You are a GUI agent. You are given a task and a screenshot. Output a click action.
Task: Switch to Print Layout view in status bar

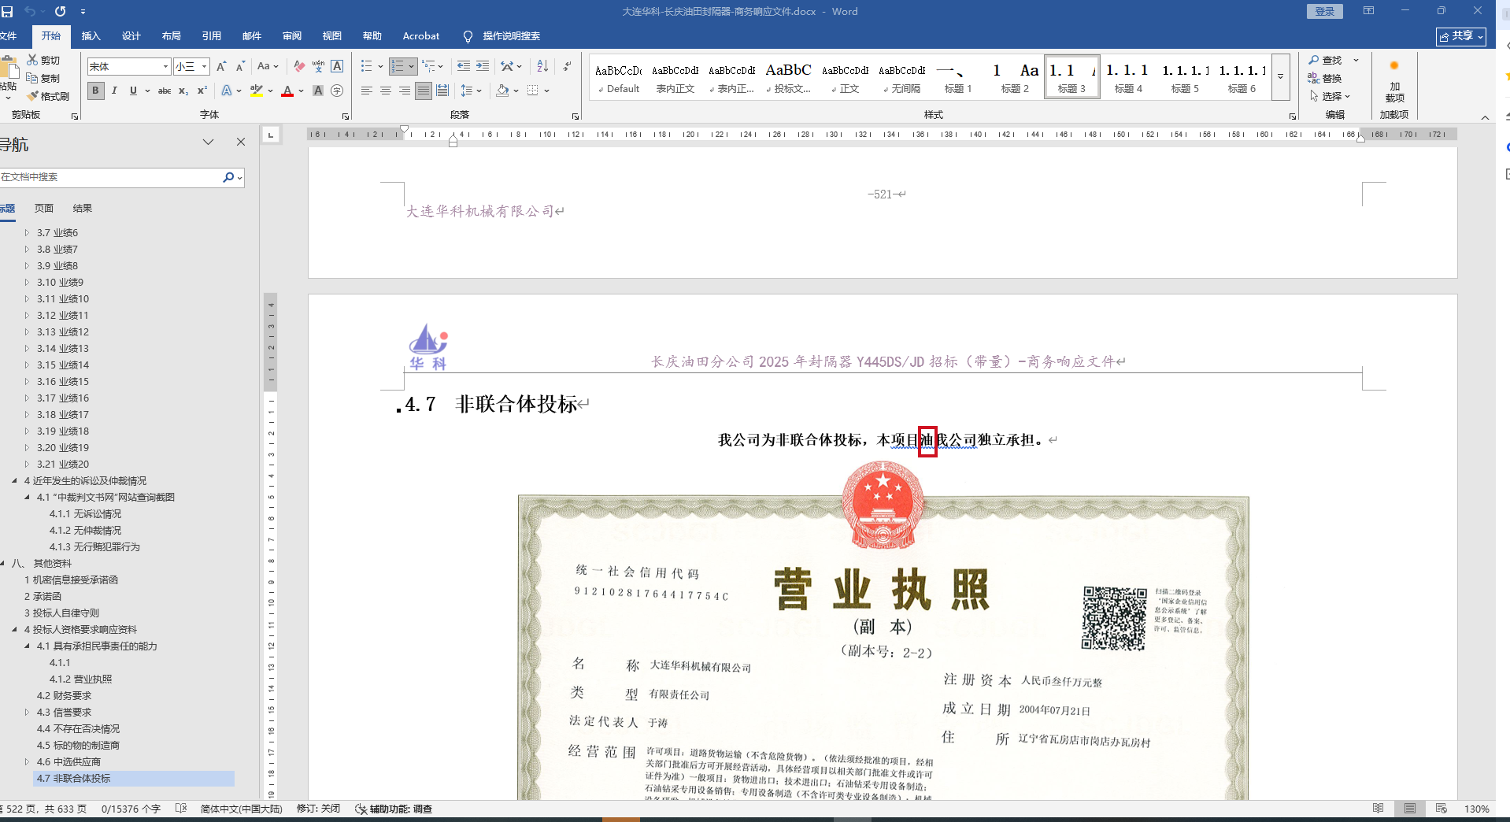[x=1409, y=809]
